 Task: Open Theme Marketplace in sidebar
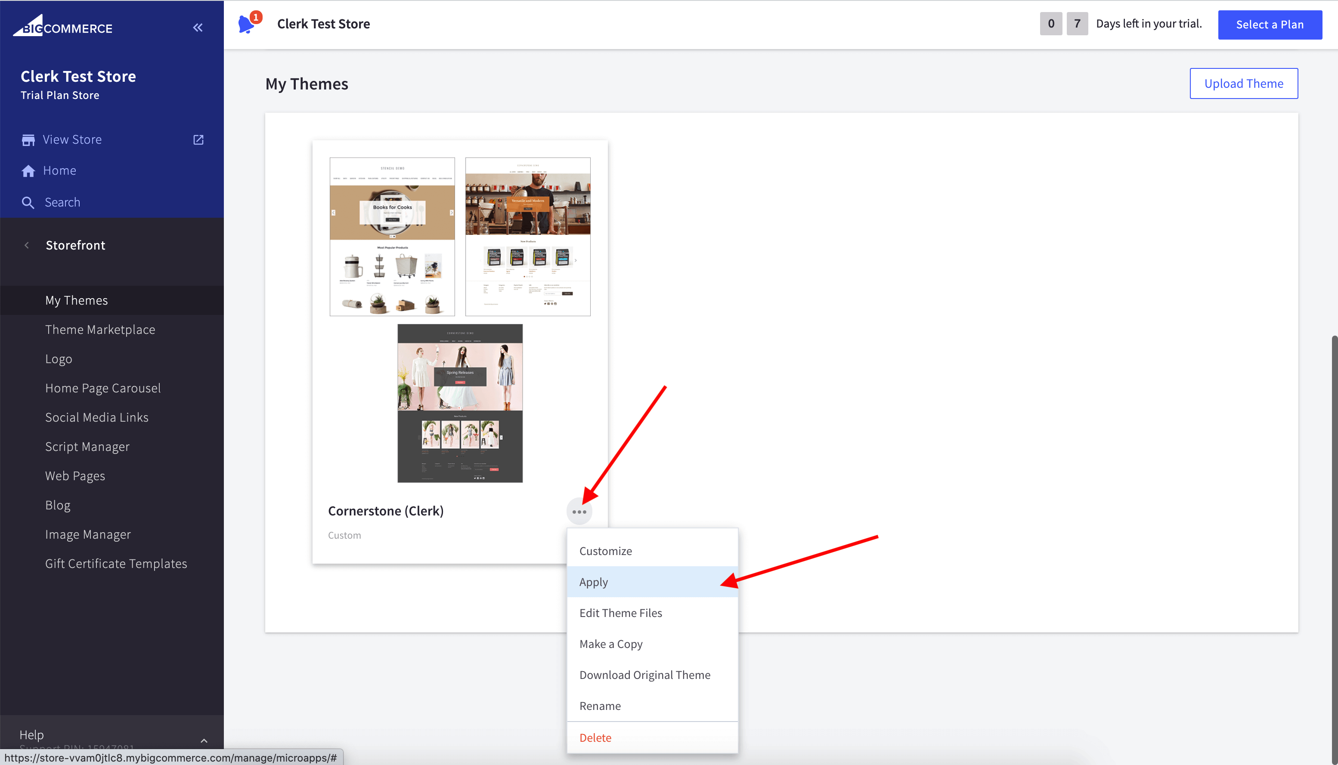(x=100, y=330)
